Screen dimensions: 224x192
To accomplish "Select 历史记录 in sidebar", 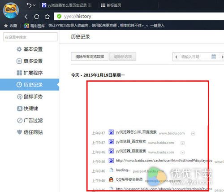I will [x=30, y=85].
